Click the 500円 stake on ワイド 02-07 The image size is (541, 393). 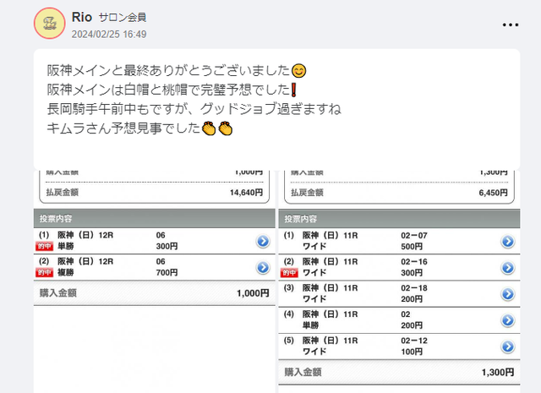[412, 247]
